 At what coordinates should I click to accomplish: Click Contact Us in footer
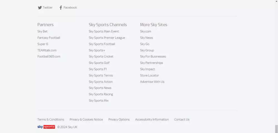(x=182, y=120)
